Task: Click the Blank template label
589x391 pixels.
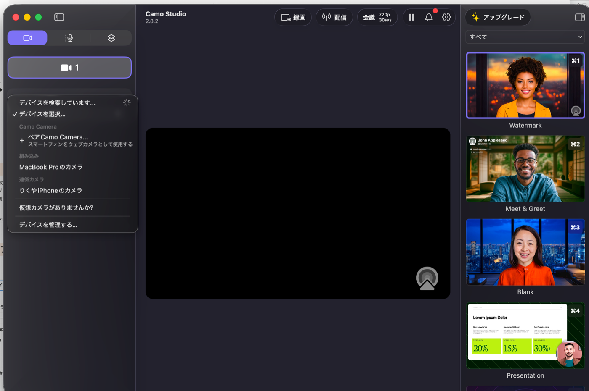Action: coord(525,292)
